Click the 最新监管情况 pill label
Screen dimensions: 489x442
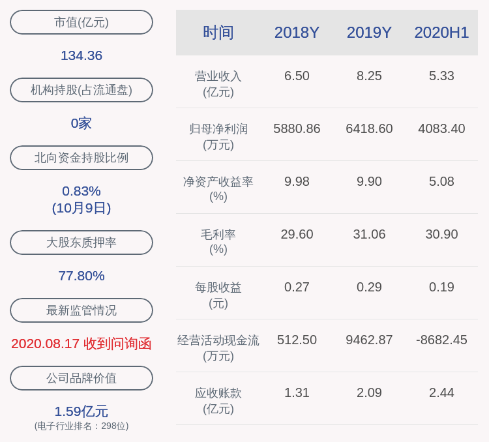(81, 310)
